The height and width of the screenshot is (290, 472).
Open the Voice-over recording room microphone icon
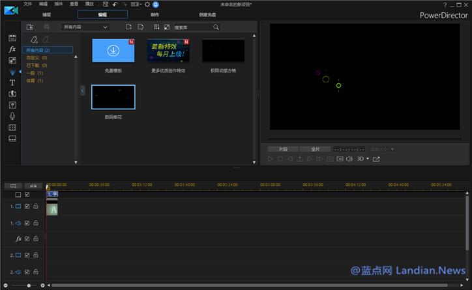point(12,116)
